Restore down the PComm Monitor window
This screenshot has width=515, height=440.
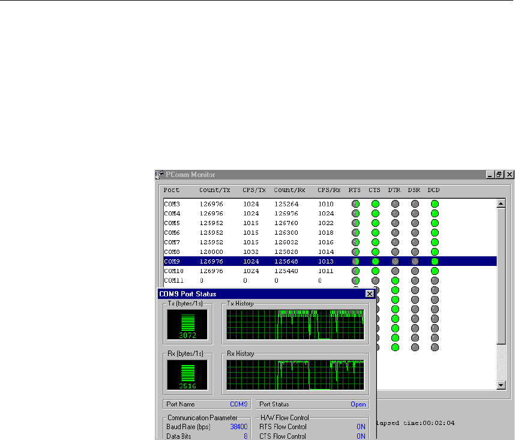[x=499, y=175]
